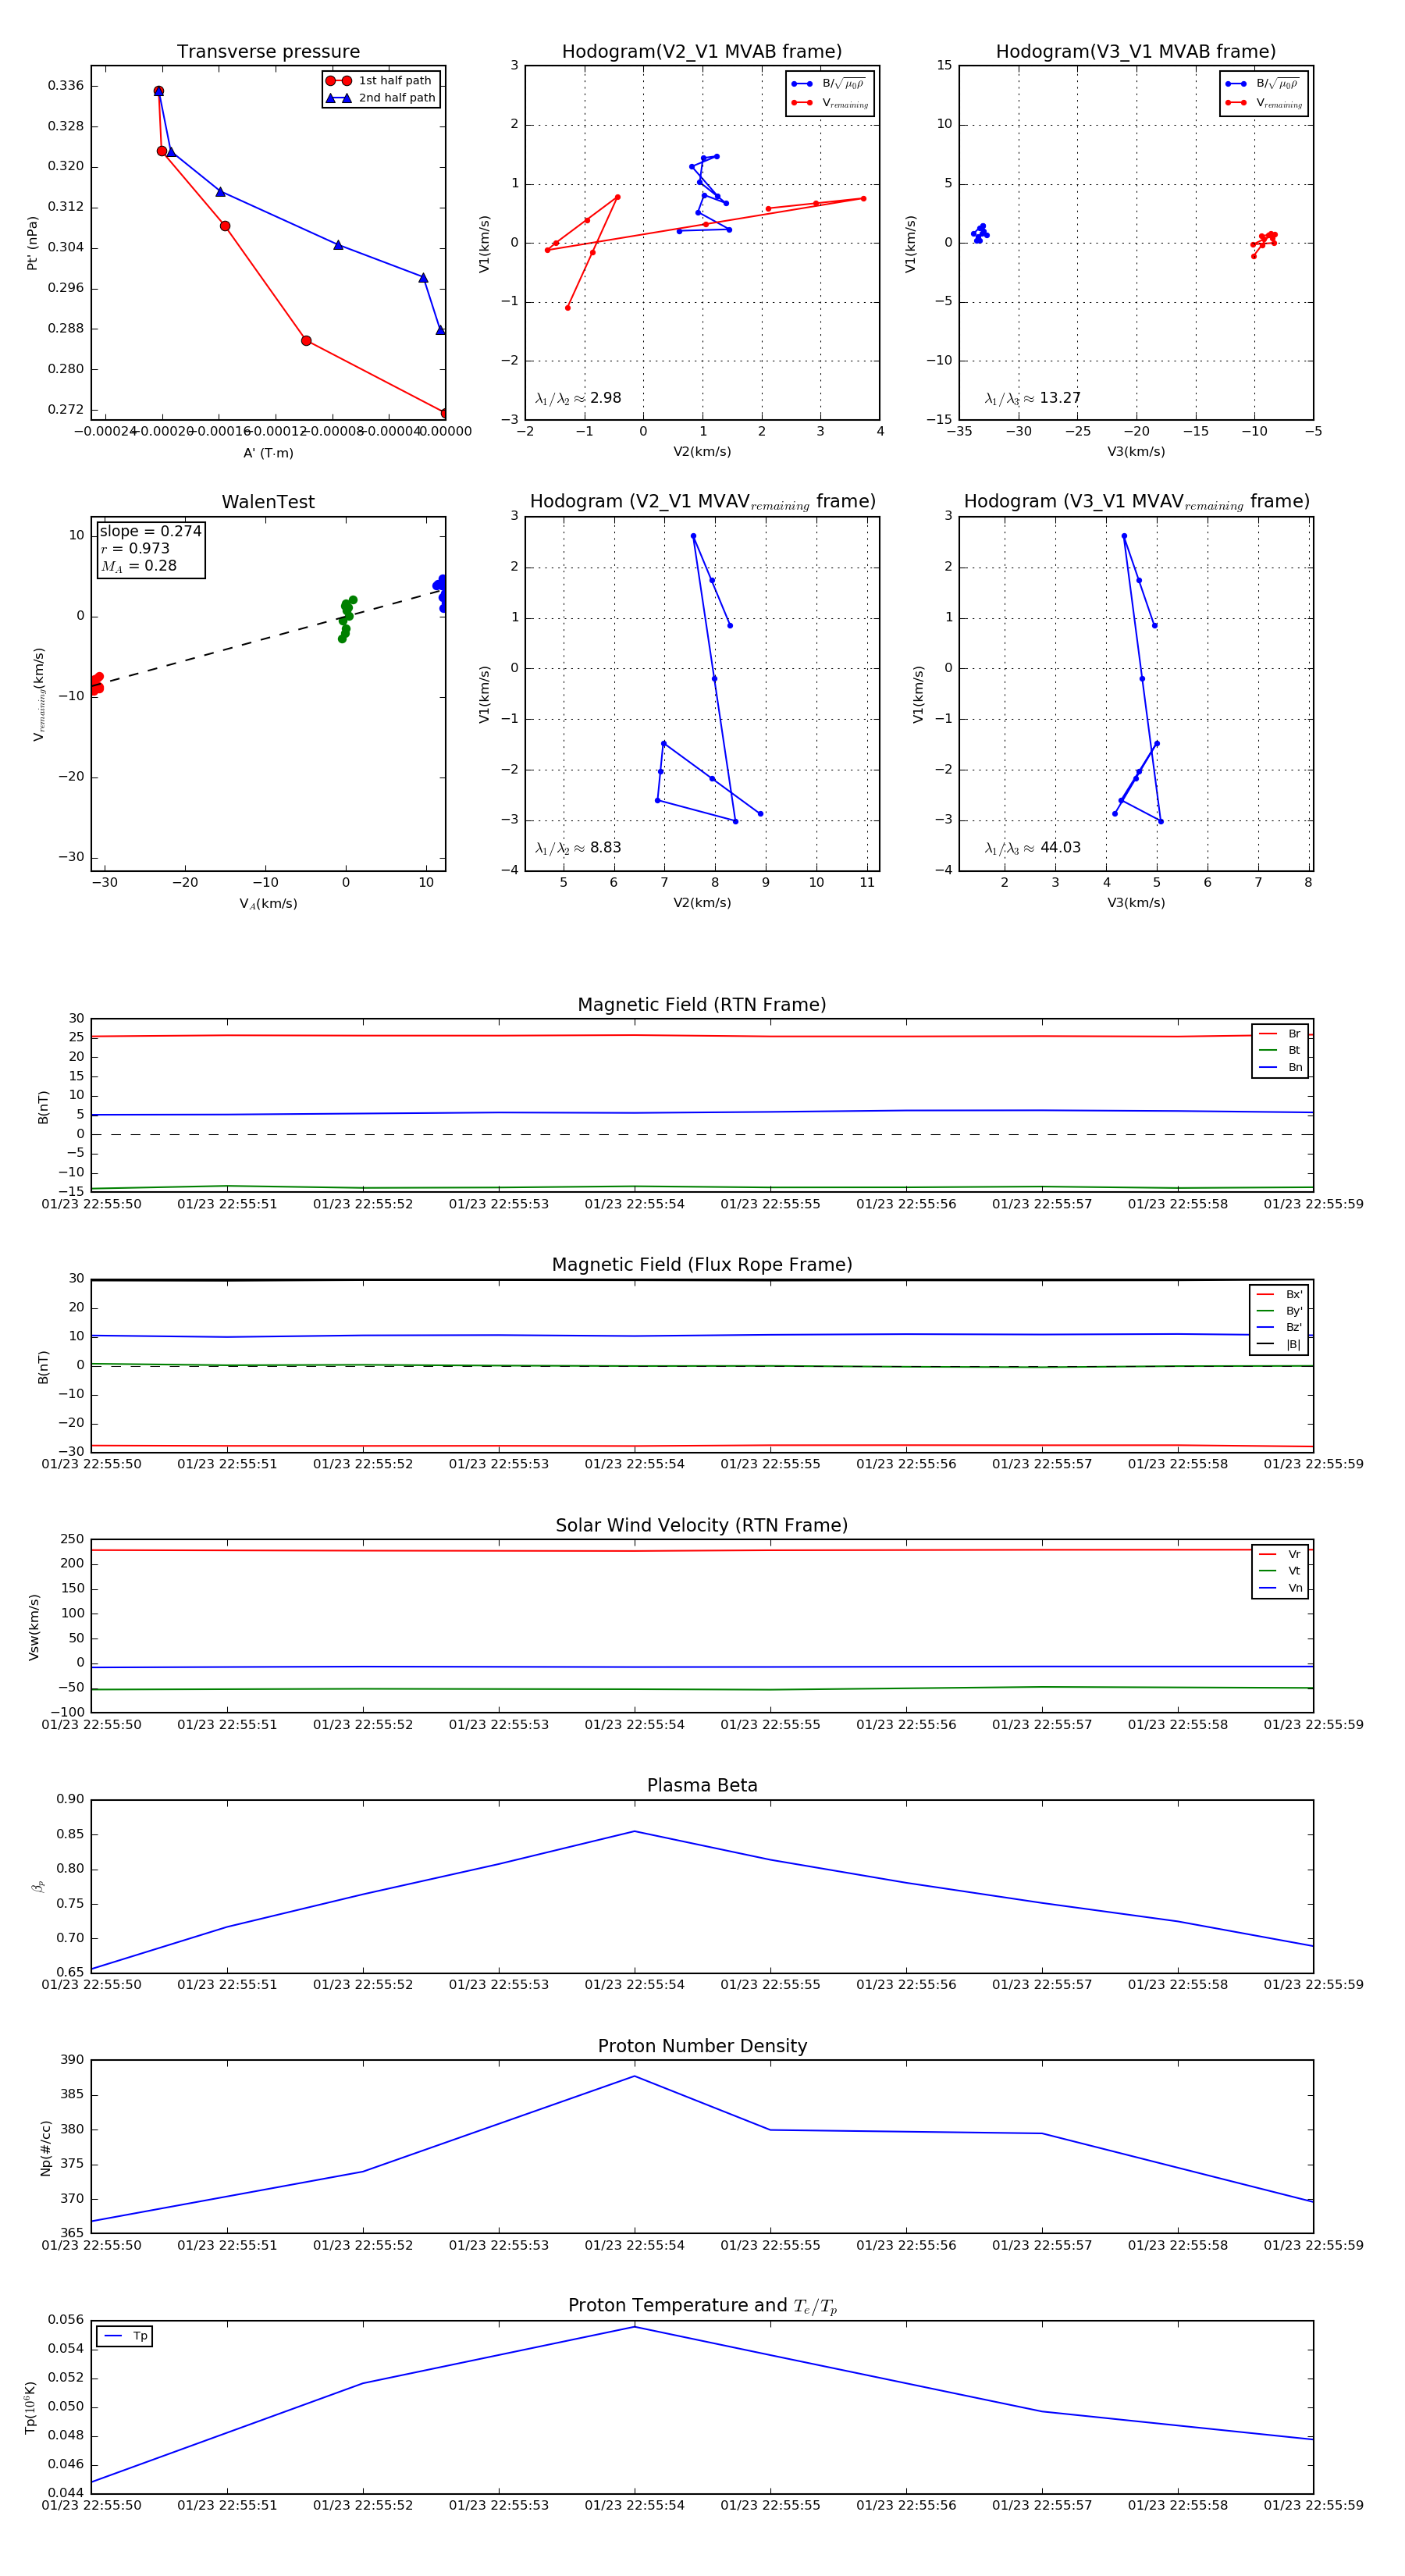Click the 'Bn' legend entry
The height and width of the screenshot is (2576, 1405).
(x=1281, y=1067)
